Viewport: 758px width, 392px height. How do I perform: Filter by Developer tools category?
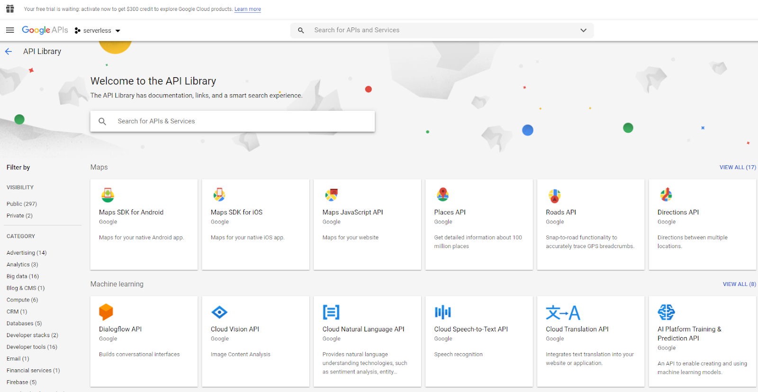coord(32,347)
